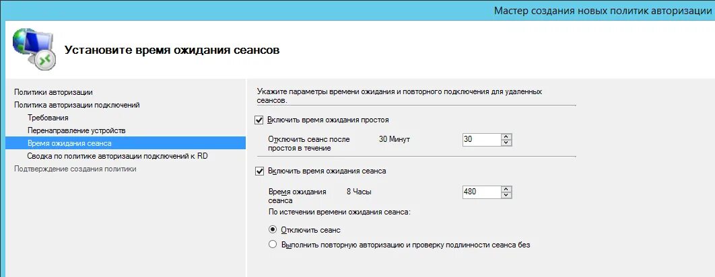Click 'Время ожидания сеанса' label beside 8 Часы

point(298,196)
